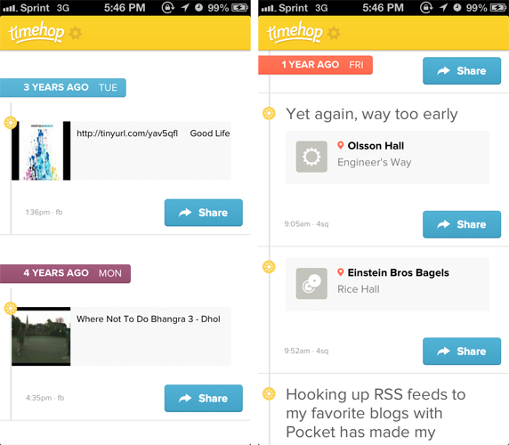Tap the Einstein Bros Bagels venue icon
Image resolution: width=509 pixels, height=445 pixels.
click(x=311, y=283)
